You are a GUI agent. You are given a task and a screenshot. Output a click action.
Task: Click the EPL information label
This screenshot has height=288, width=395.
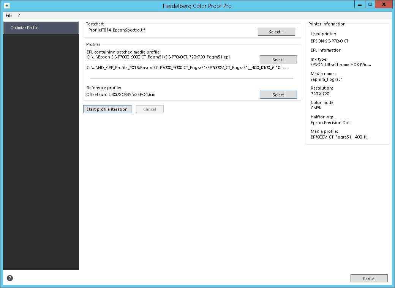coord(326,50)
